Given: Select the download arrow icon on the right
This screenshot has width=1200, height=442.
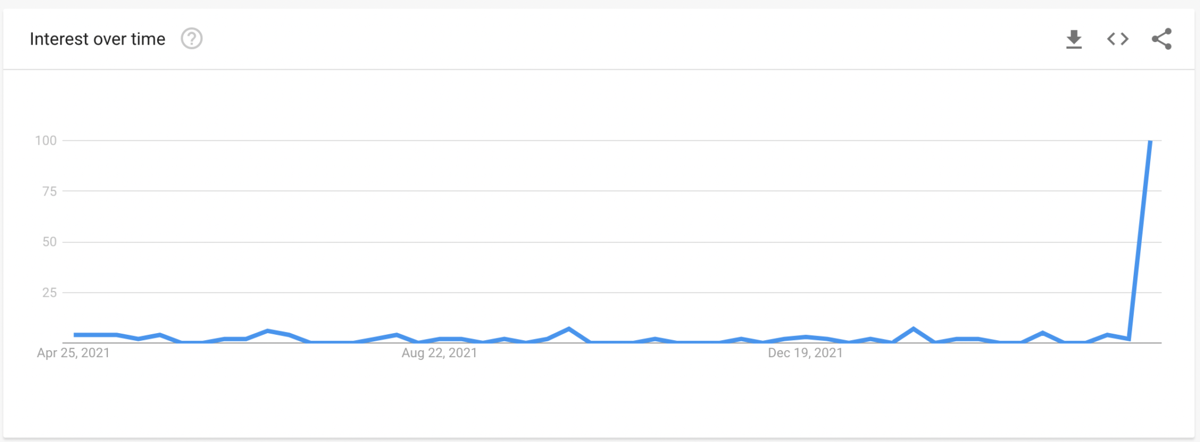Looking at the screenshot, I should 1074,39.
